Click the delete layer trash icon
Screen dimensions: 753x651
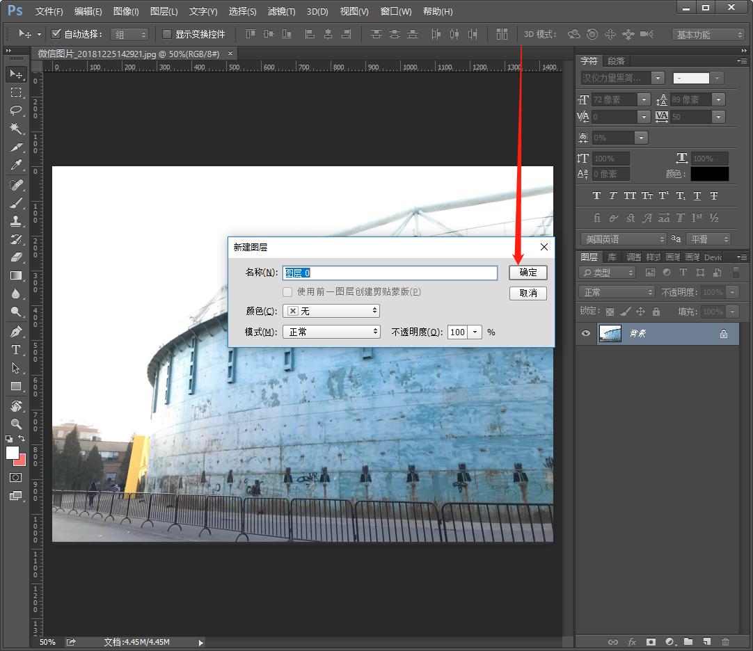(x=726, y=642)
